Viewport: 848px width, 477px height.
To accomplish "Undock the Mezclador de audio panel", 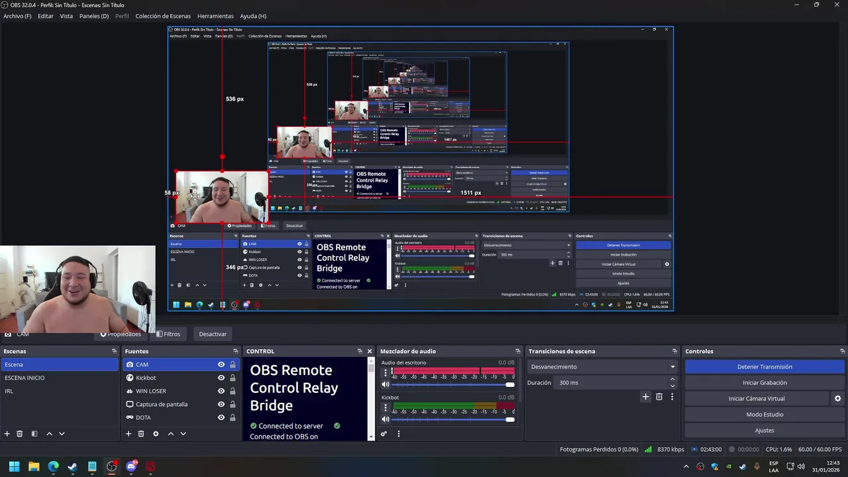I will pyautogui.click(x=518, y=351).
